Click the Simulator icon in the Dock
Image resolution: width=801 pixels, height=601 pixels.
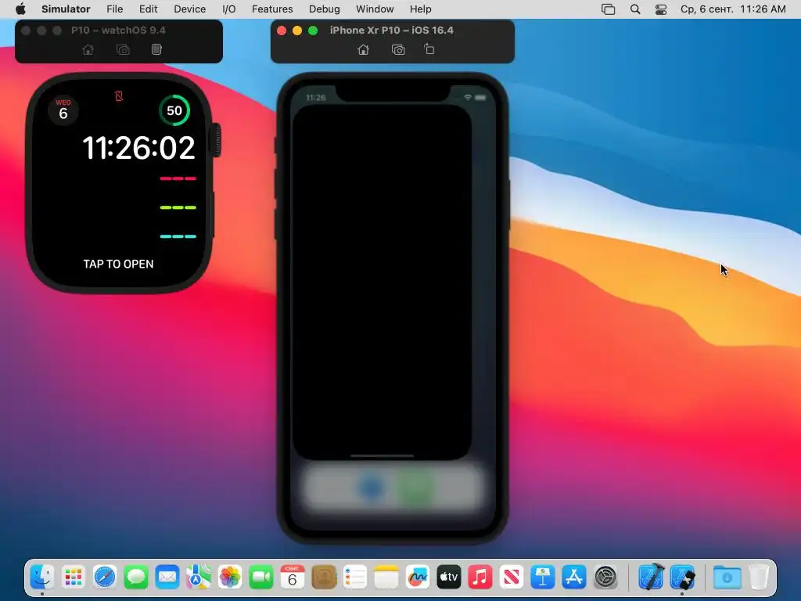(682, 577)
